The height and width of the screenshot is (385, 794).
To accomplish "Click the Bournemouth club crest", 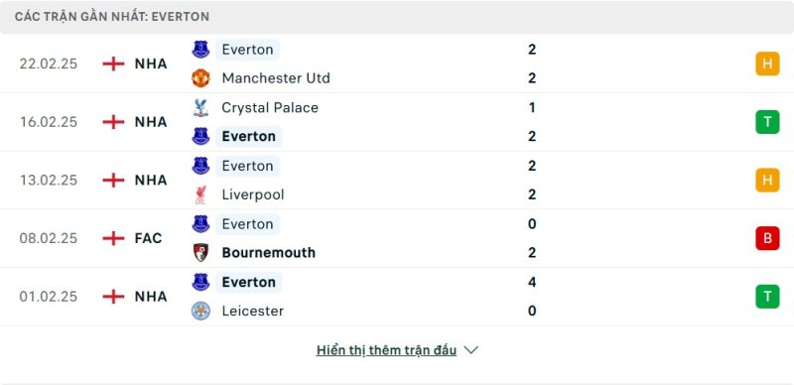I will click(200, 252).
